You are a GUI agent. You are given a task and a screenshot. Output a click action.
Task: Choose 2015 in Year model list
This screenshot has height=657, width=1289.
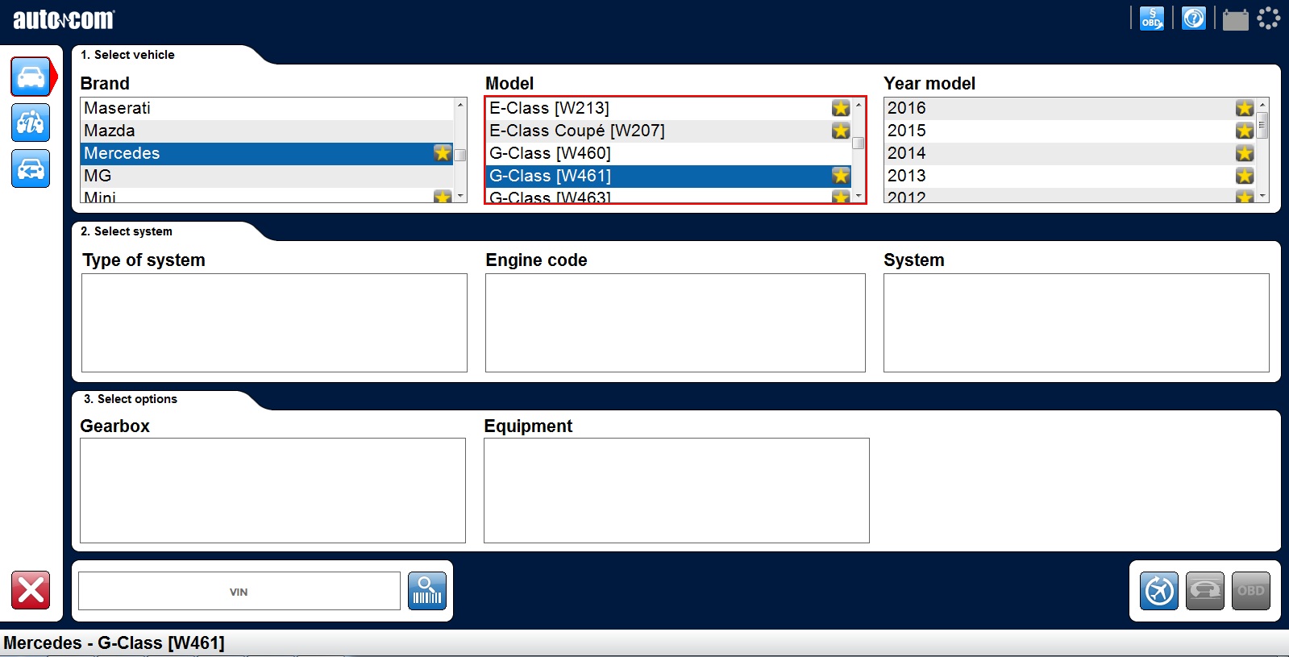(907, 131)
